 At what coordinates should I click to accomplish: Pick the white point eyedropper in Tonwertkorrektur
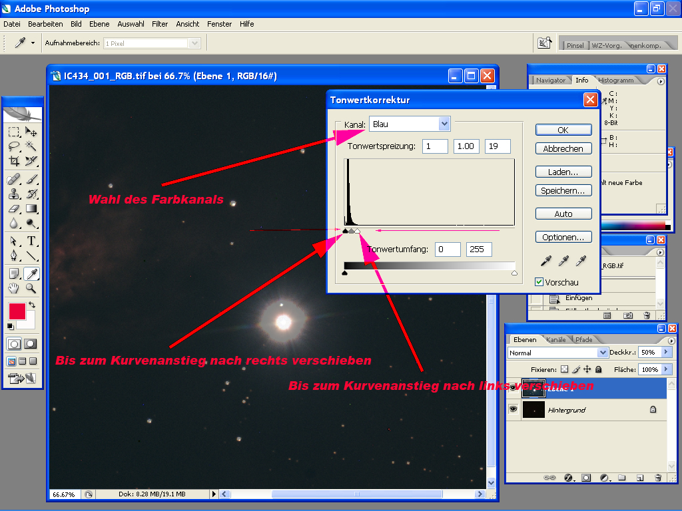coord(581,260)
